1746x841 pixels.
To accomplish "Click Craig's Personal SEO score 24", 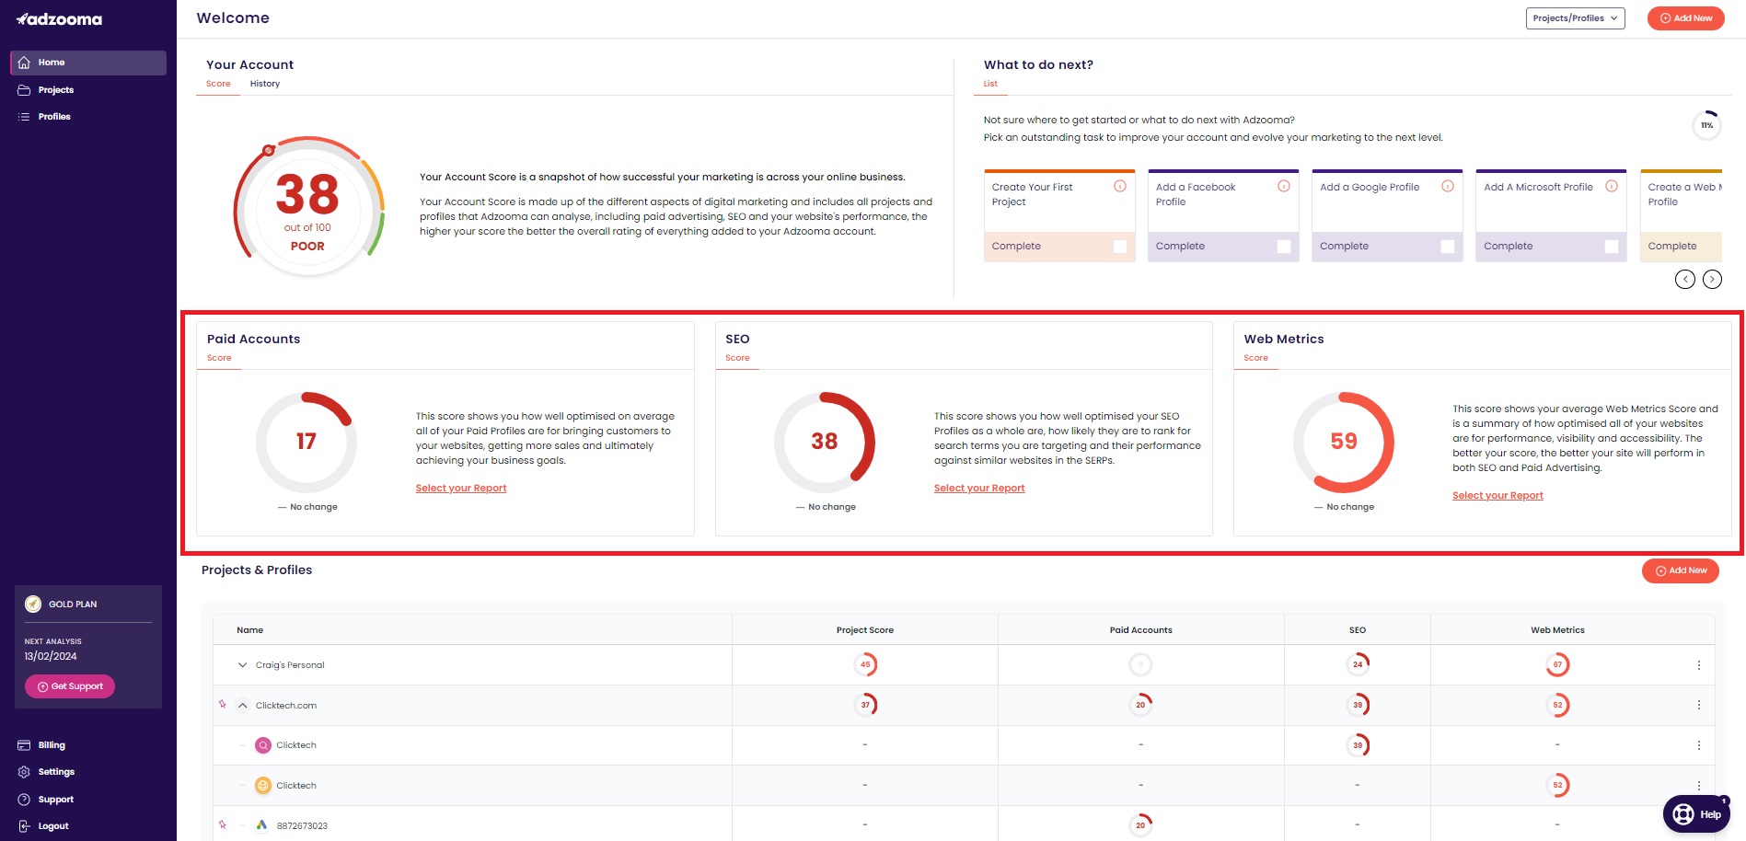I will point(1358,664).
